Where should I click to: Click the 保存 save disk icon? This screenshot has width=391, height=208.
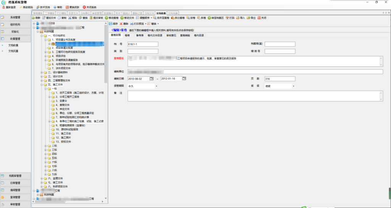tap(110, 24)
